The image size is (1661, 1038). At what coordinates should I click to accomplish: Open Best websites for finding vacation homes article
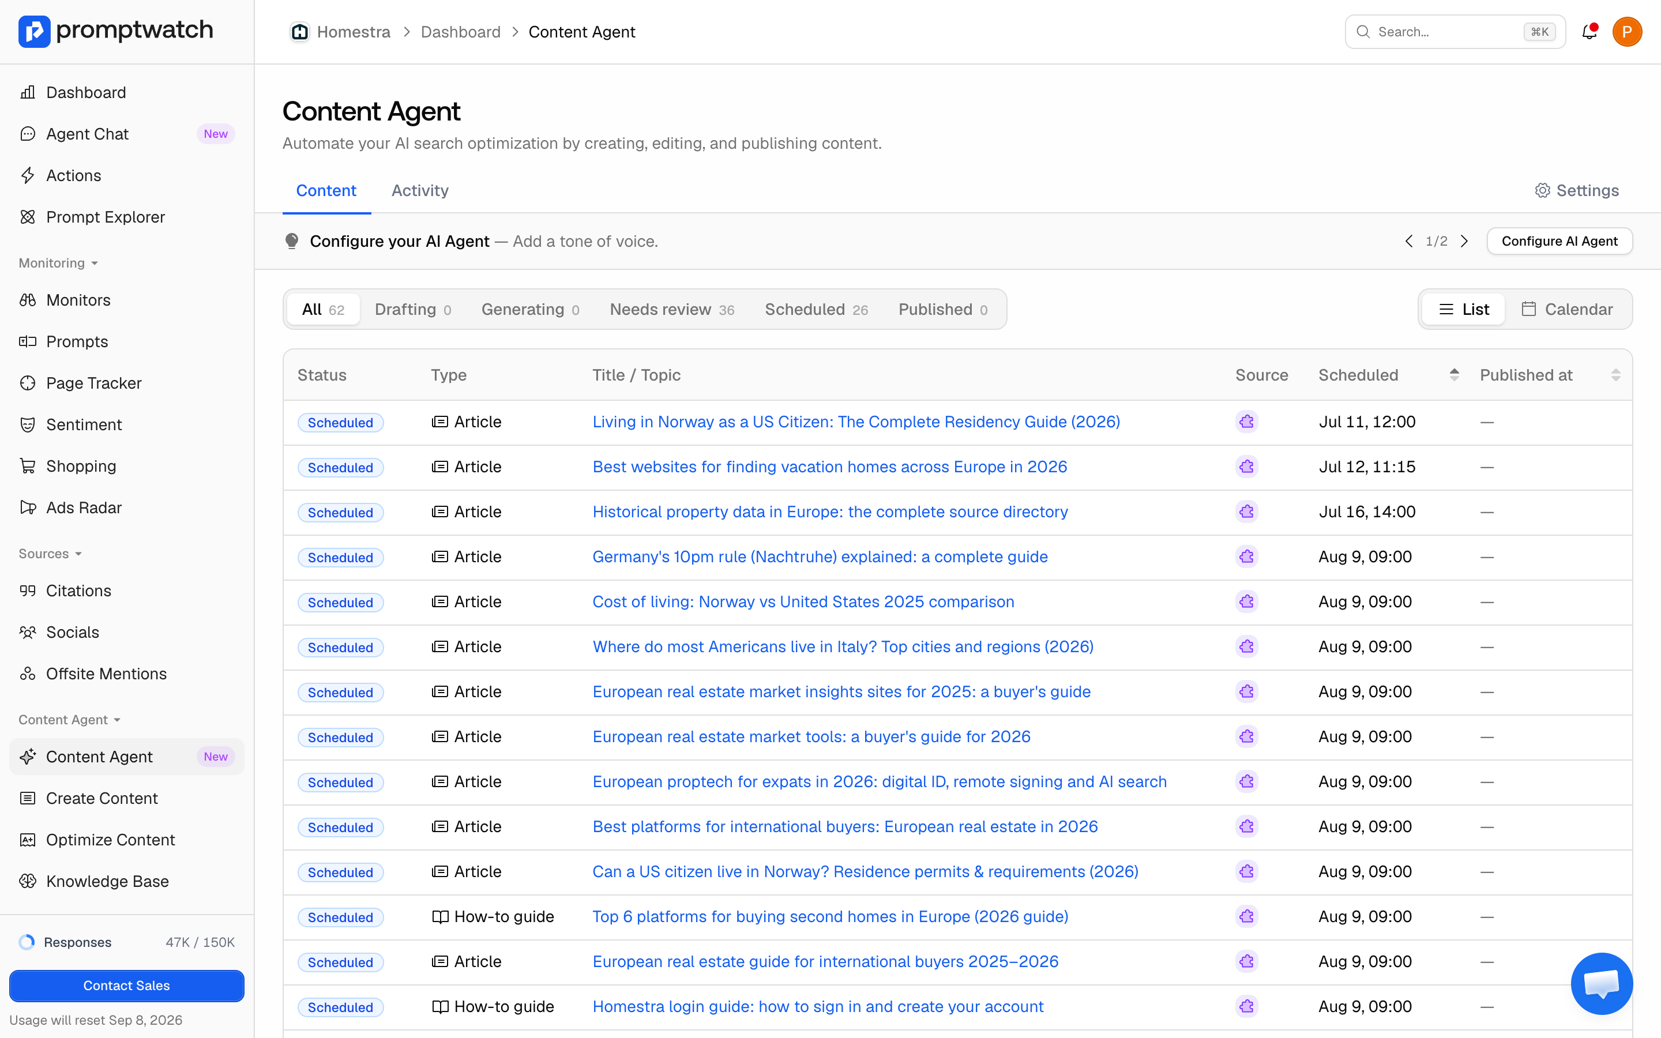tap(829, 467)
